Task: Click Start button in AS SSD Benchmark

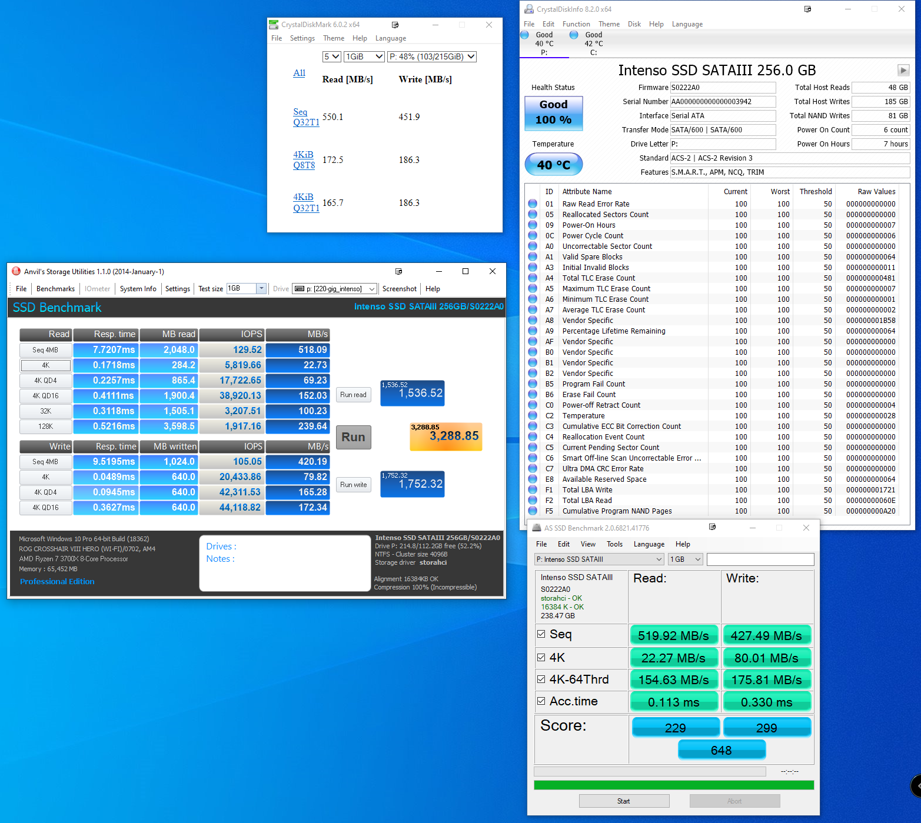Action: pos(624,801)
